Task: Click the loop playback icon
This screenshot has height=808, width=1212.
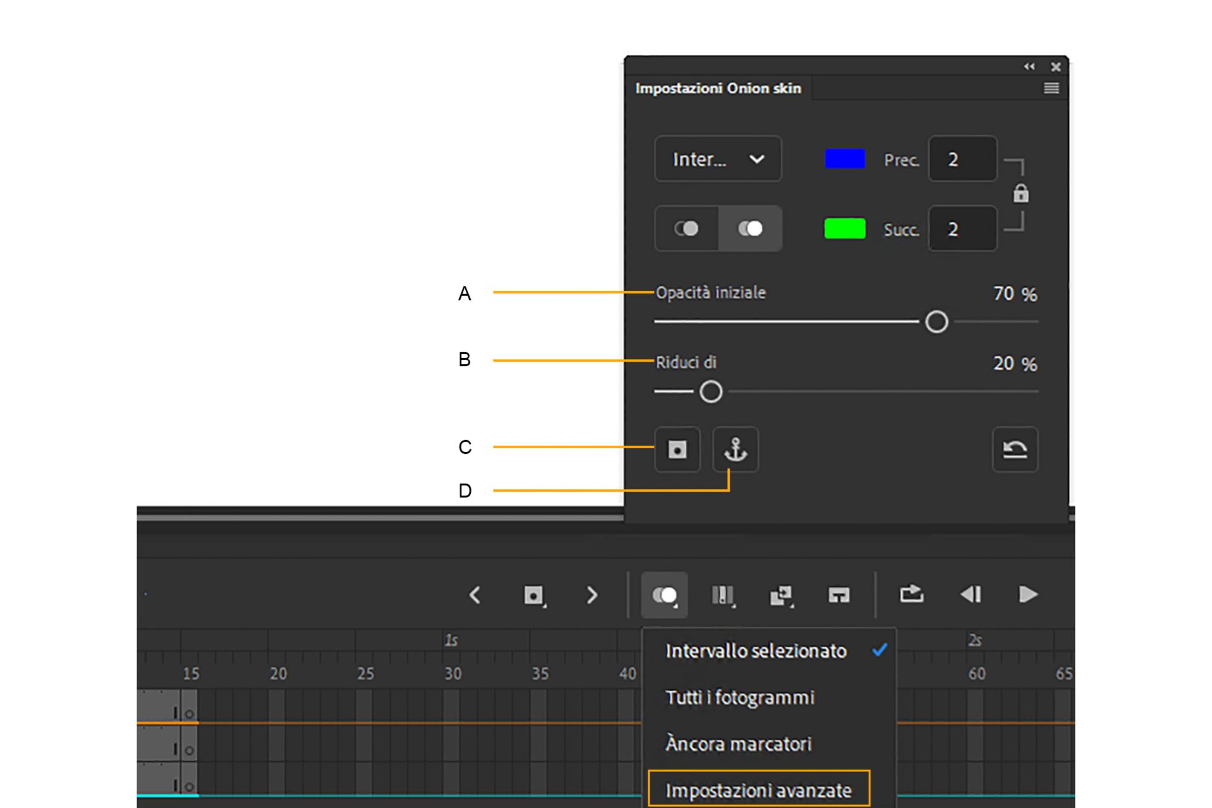Action: [x=912, y=595]
